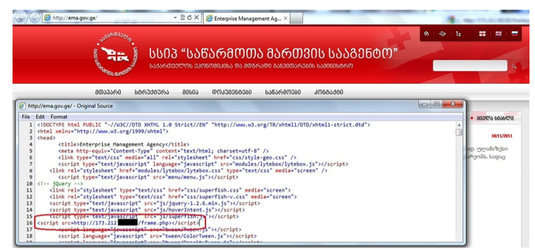Click the browser Forward arrow button
This screenshot has height=251, width=535.
pyautogui.click(x=34, y=18)
